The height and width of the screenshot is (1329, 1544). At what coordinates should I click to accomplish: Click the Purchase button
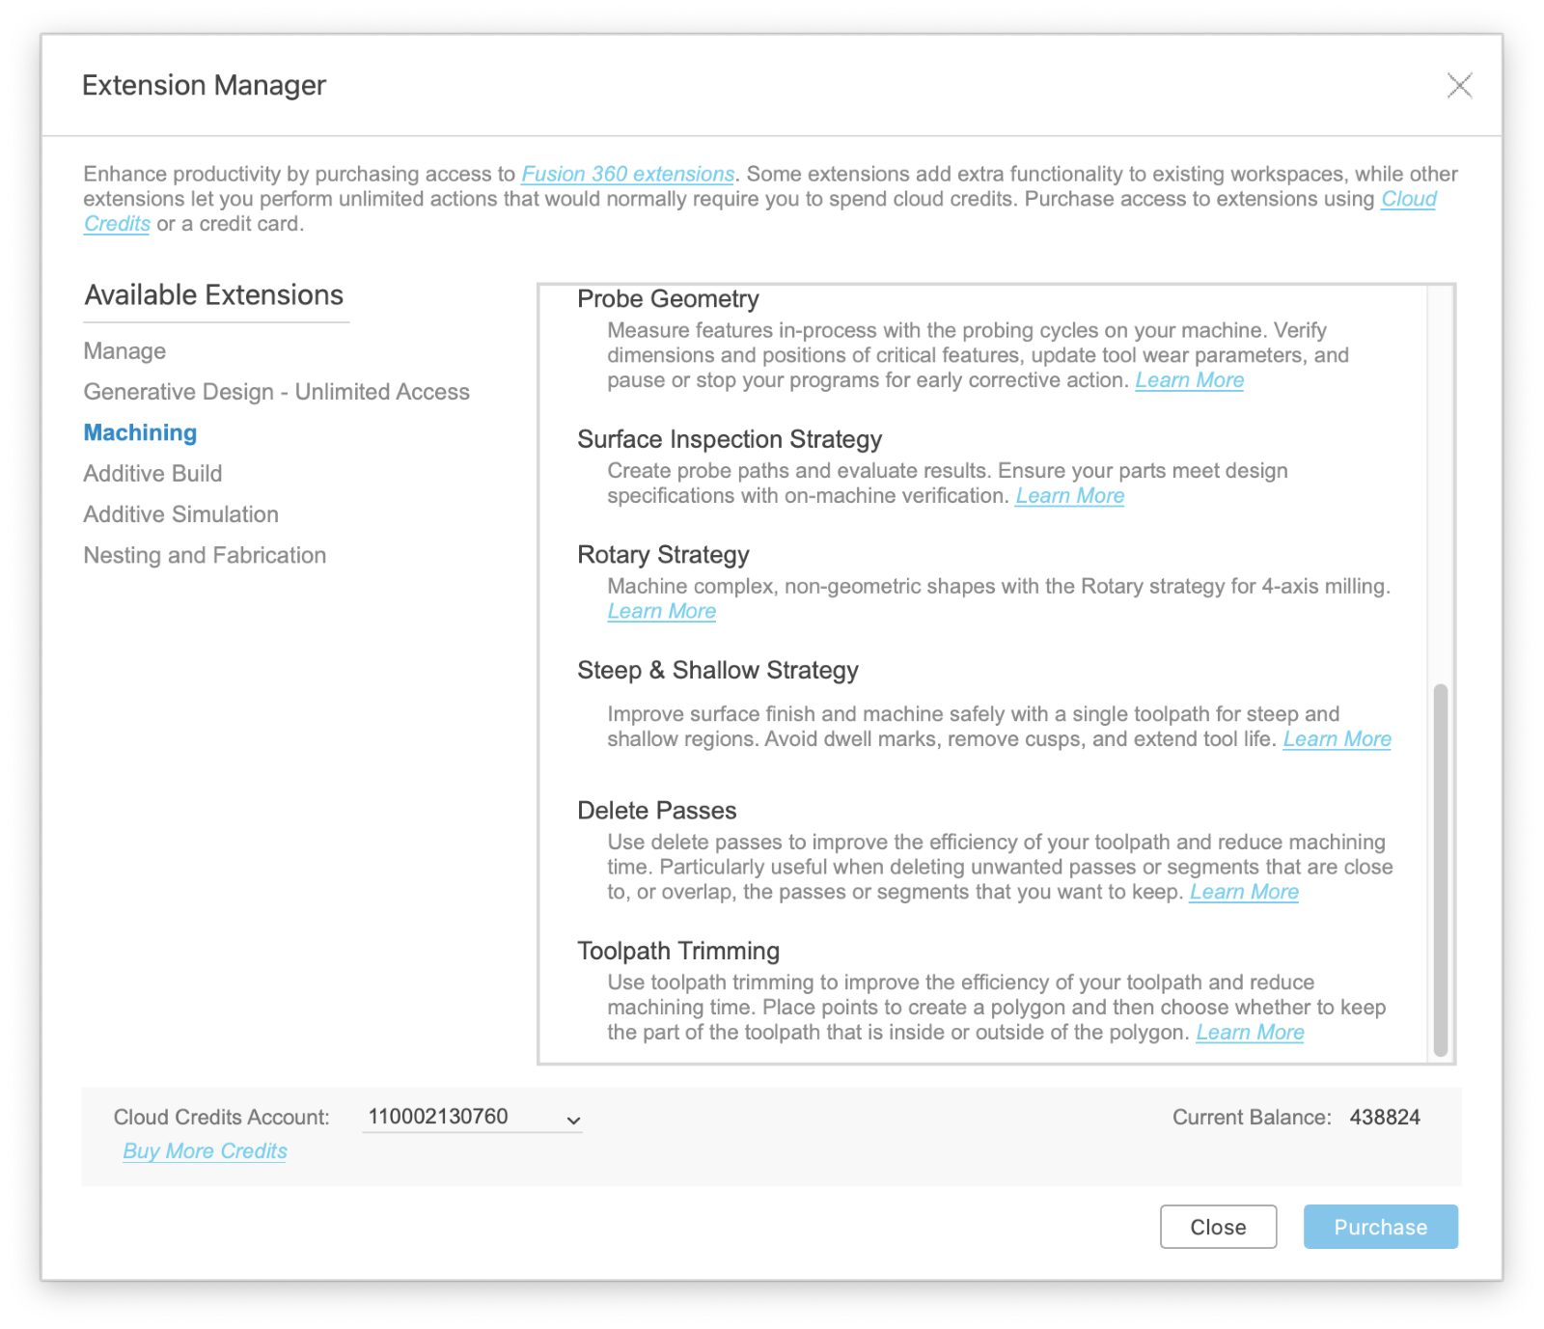tap(1380, 1227)
